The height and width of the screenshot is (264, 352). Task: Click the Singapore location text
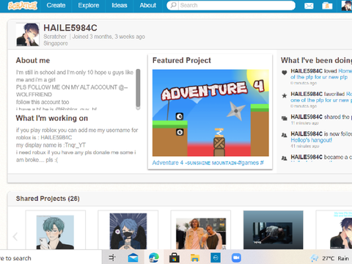pyautogui.click(x=56, y=43)
